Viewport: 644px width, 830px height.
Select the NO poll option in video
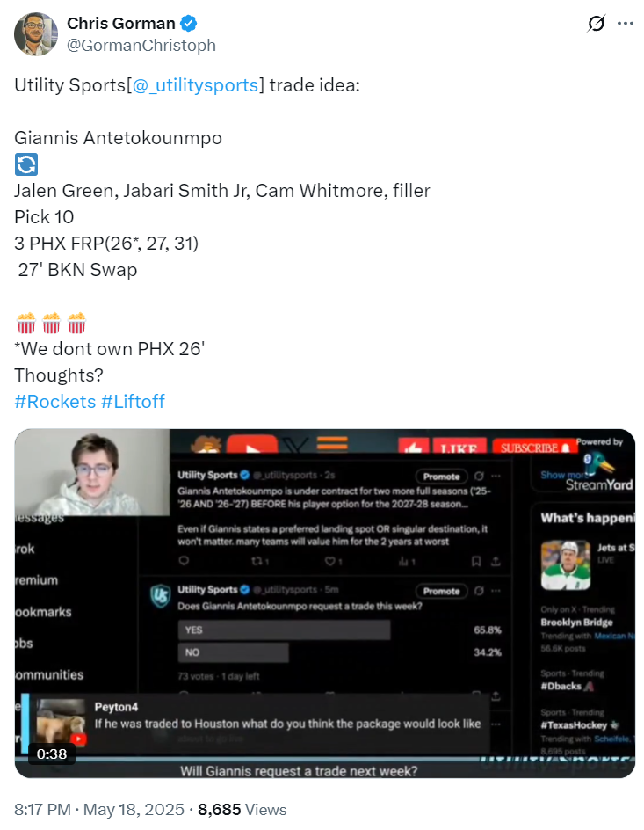coord(233,652)
